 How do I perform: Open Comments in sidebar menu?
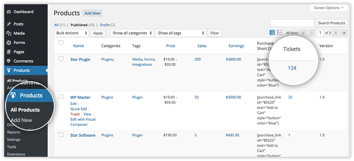(x=23, y=61)
